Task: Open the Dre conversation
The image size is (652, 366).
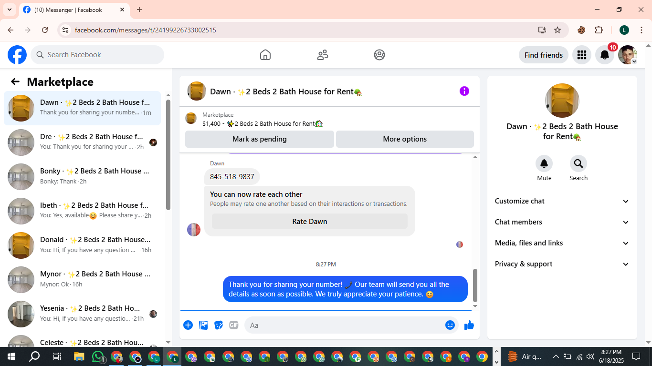Action: pyautogui.click(x=83, y=142)
